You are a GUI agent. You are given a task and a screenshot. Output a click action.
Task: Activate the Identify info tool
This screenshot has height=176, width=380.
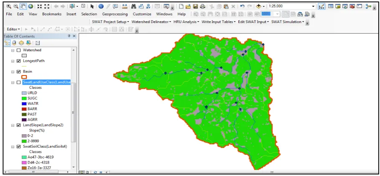coord(101,6)
